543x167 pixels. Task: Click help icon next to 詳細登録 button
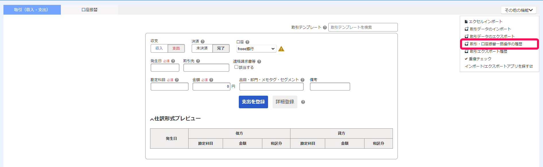[303, 102]
